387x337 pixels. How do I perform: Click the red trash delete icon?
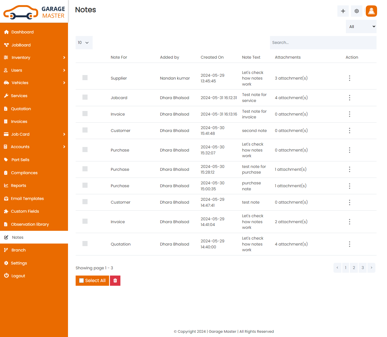tap(115, 281)
